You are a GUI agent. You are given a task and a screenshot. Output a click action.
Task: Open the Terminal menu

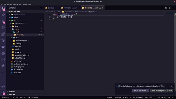pos(25,4)
